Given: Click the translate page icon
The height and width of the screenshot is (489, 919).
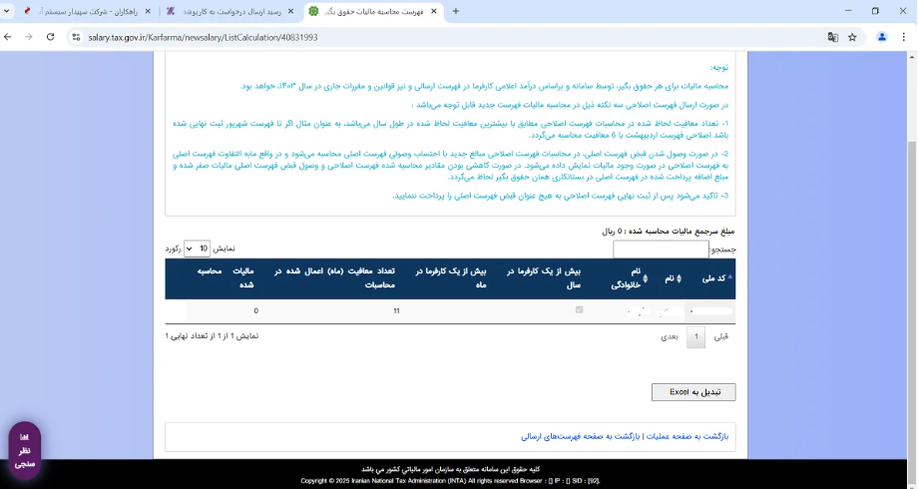Looking at the screenshot, I should pyautogui.click(x=833, y=37).
